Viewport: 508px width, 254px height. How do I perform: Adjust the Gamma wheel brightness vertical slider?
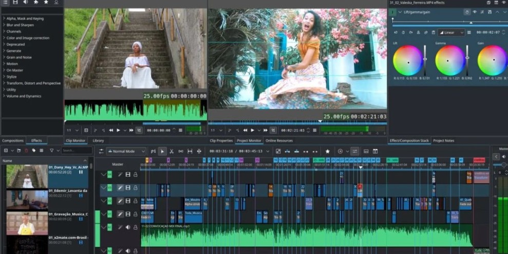tap(467, 60)
